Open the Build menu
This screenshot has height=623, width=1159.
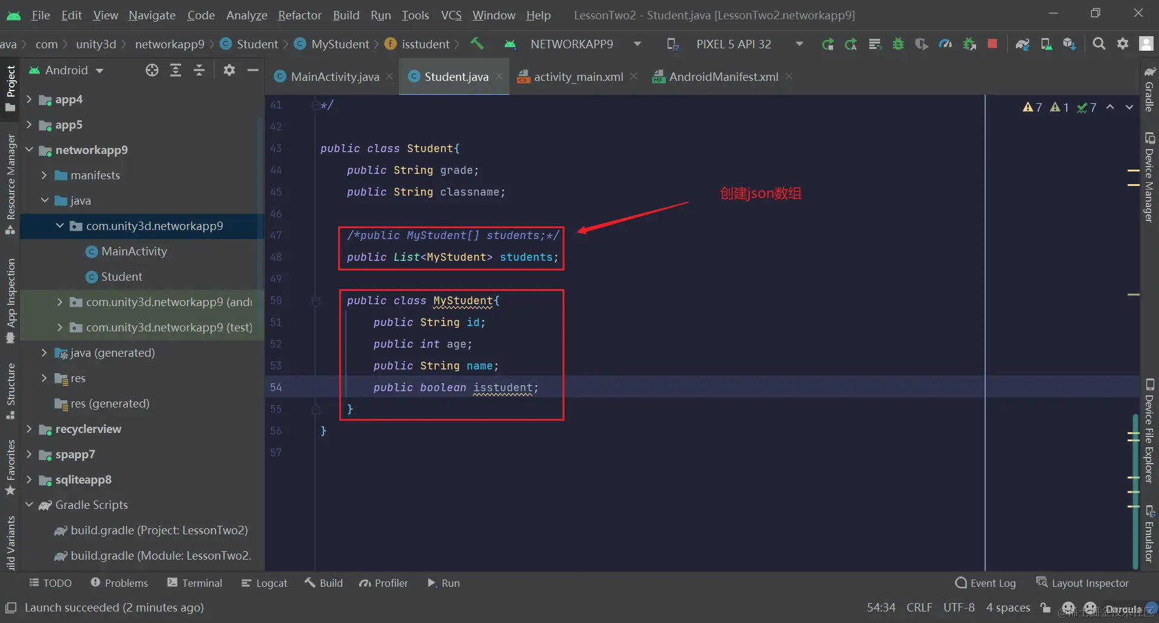tap(346, 15)
